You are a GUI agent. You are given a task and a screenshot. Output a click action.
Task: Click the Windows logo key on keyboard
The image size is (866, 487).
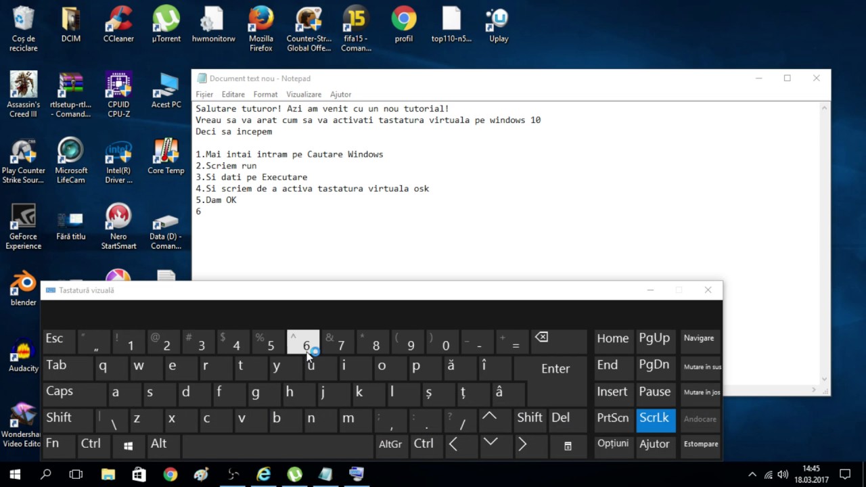point(128,447)
